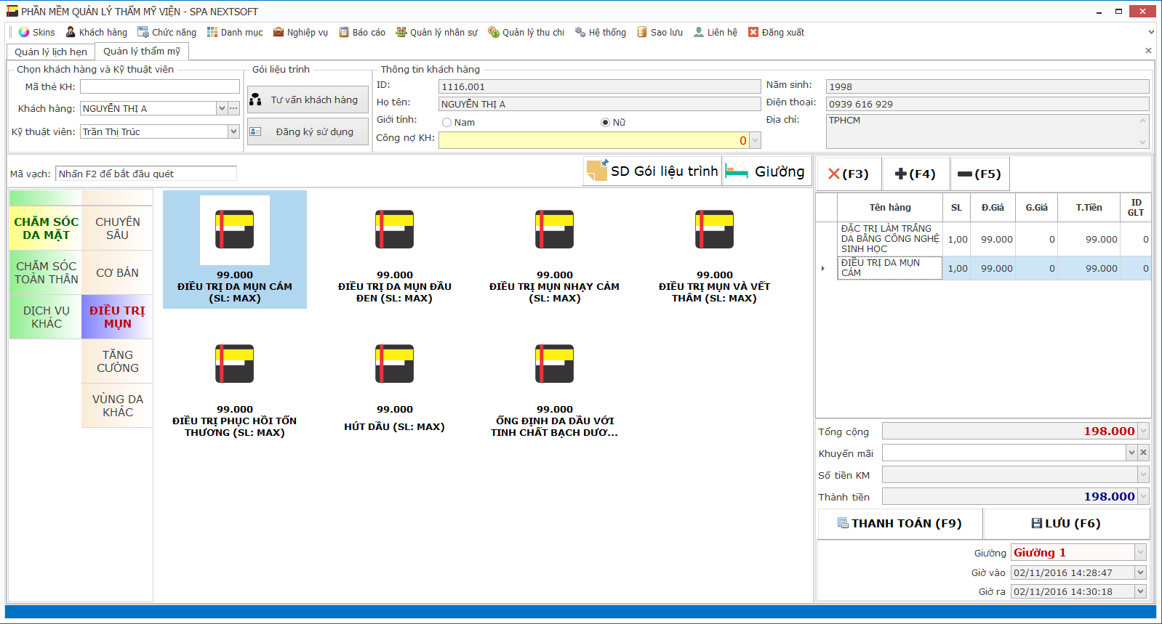Clear the Khuyến mãi selection with X
Screen dimensions: 1162x624
1143,453
